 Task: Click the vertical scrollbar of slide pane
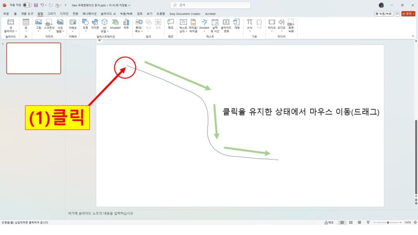click(x=416, y=157)
